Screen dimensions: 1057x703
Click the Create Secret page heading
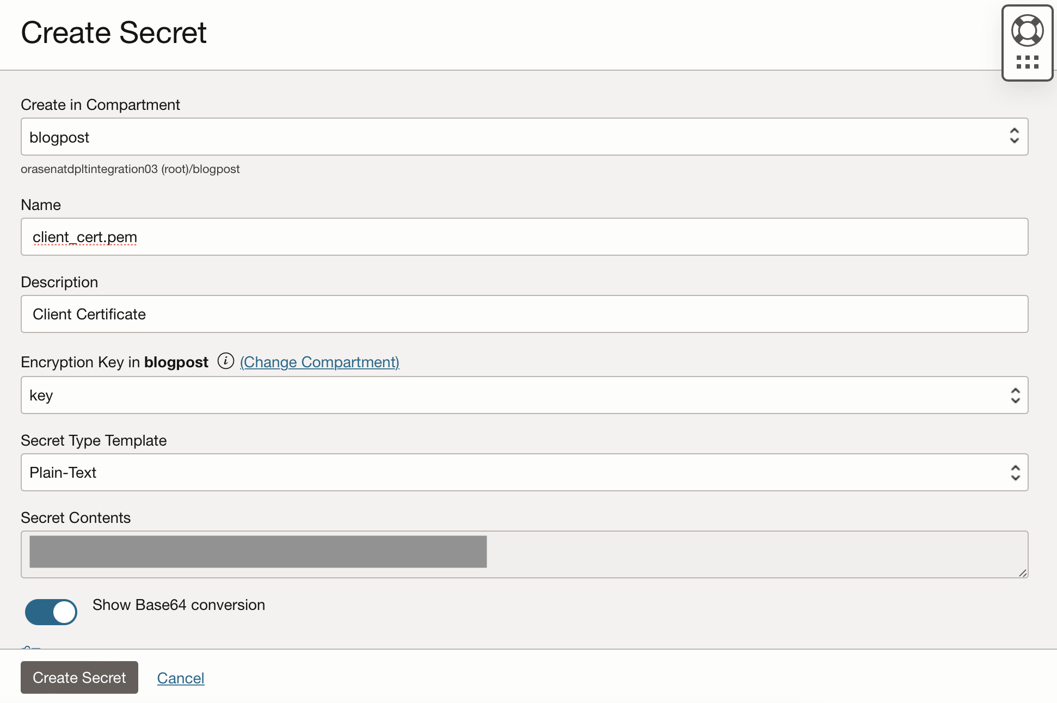pyautogui.click(x=114, y=33)
